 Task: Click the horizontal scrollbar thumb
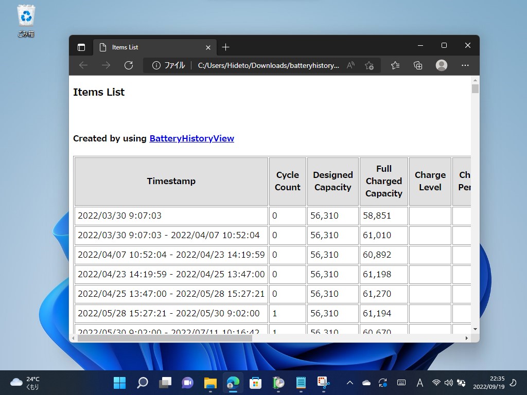[165, 338]
